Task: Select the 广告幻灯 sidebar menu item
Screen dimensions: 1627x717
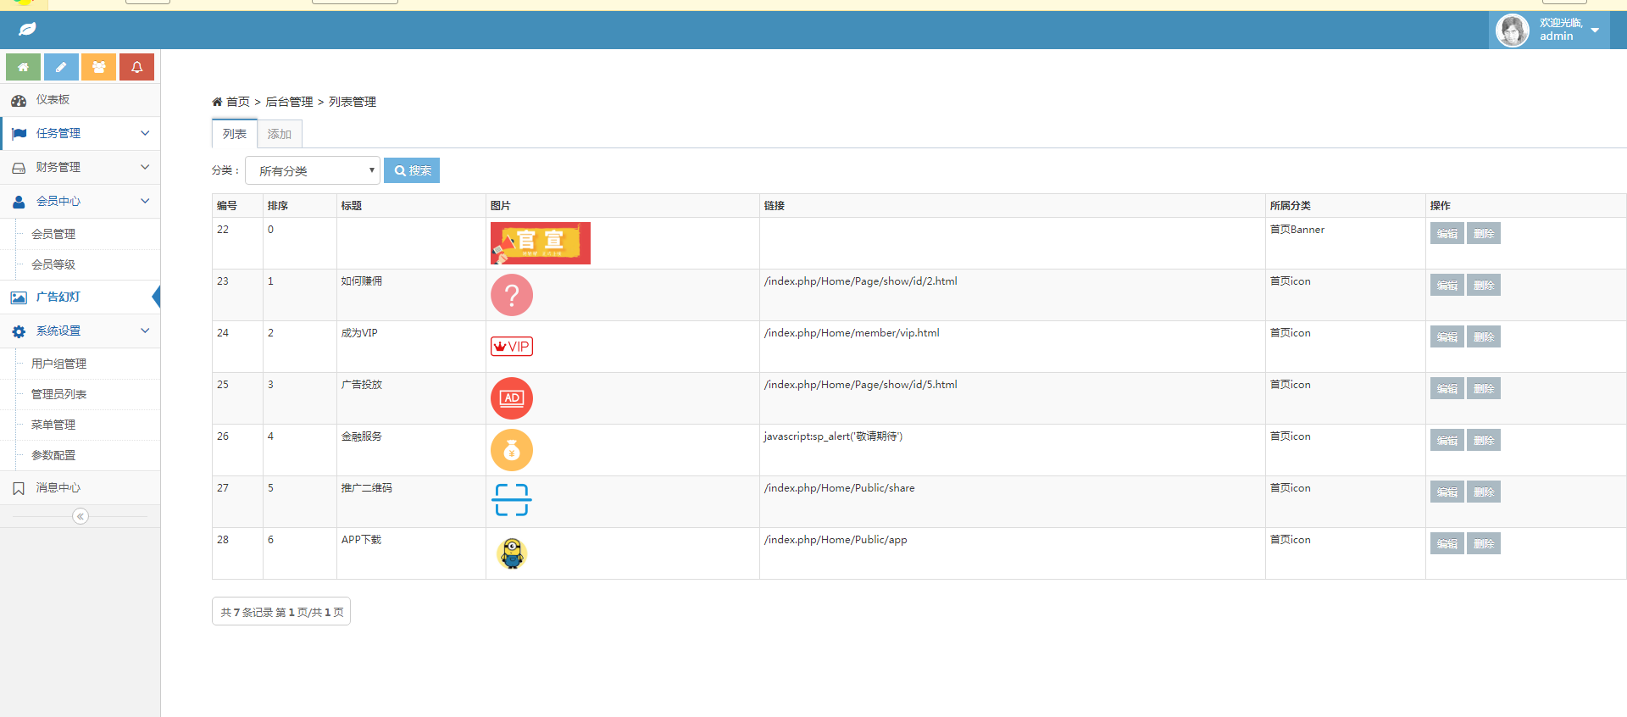Action: tap(58, 297)
